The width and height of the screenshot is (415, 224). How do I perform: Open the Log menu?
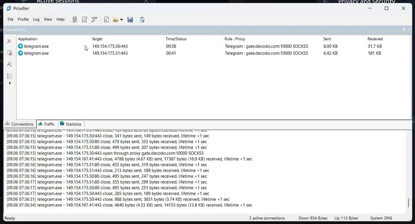click(36, 19)
